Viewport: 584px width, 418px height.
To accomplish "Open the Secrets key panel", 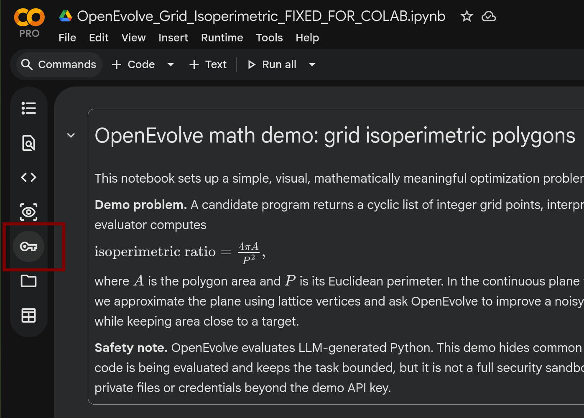I will point(29,247).
